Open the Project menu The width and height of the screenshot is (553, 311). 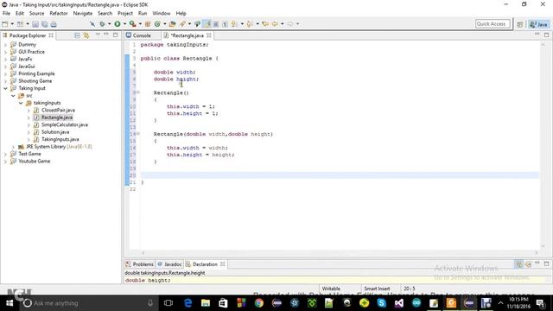click(124, 14)
